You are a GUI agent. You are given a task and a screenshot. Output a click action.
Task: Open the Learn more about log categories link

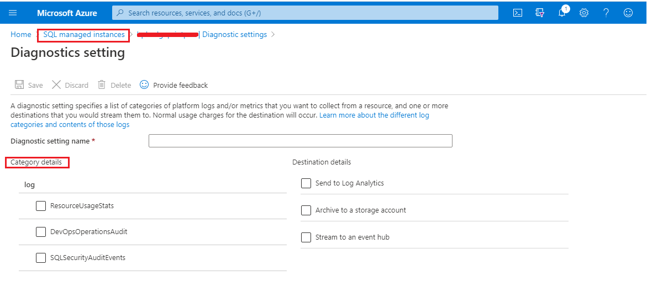(374, 115)
